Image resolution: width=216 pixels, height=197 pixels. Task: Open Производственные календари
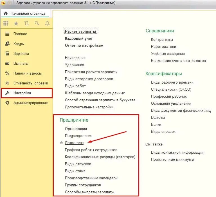pyautogui.click(x=91, y=178)
